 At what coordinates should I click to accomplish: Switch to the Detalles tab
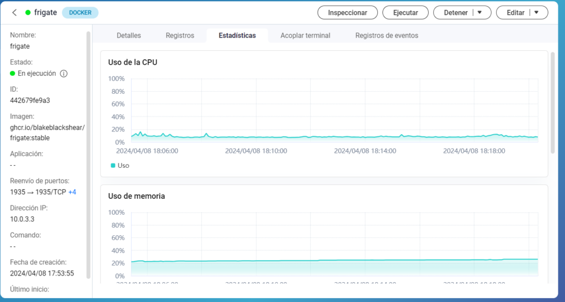click(x=129, y=35)
